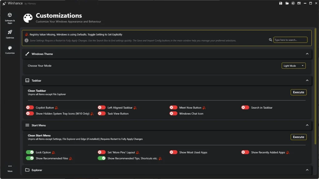The height and width of the screenshot is (179, 319).
Task: Click the warning icon next to Copilot Button
Action: pos(57,108)
